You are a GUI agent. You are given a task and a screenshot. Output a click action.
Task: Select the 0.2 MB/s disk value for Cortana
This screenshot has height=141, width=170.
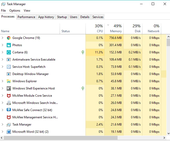pyautogui.click(x=135, y=52)
